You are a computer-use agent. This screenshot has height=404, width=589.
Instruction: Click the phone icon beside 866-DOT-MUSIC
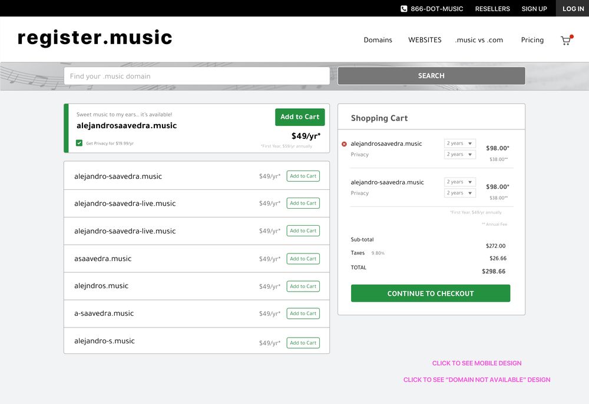(x=404, y=9)
